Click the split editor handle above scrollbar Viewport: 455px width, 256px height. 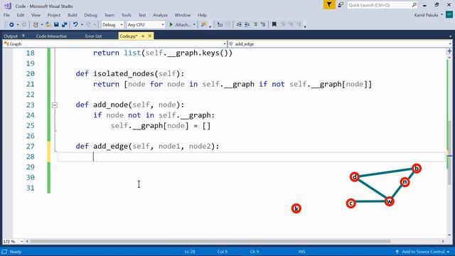(449, 51)
